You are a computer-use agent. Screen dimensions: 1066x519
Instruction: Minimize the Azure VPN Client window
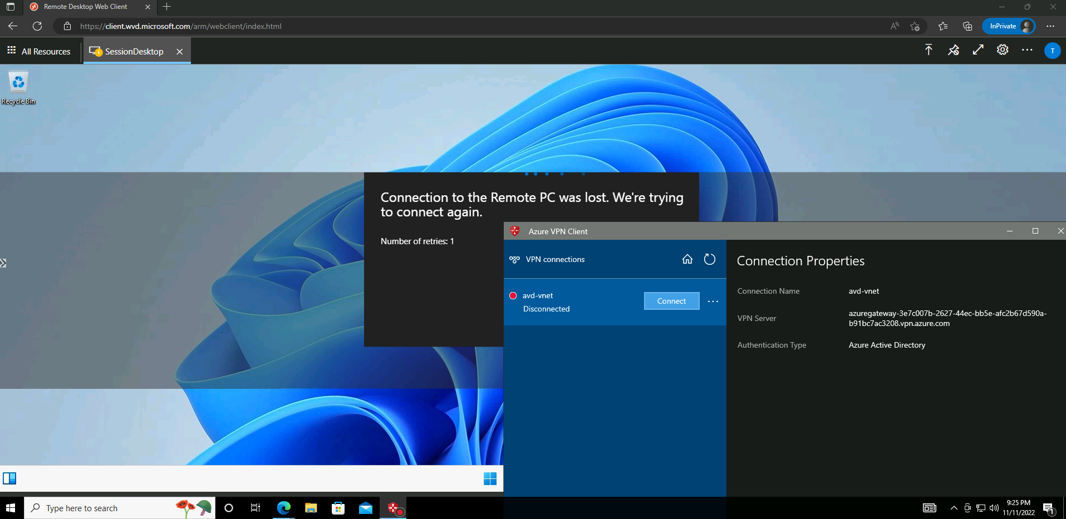(x=1010, y=231)
